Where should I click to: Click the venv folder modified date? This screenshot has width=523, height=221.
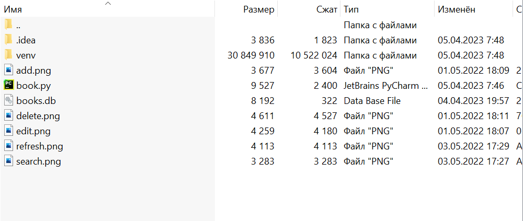[471, 55]
